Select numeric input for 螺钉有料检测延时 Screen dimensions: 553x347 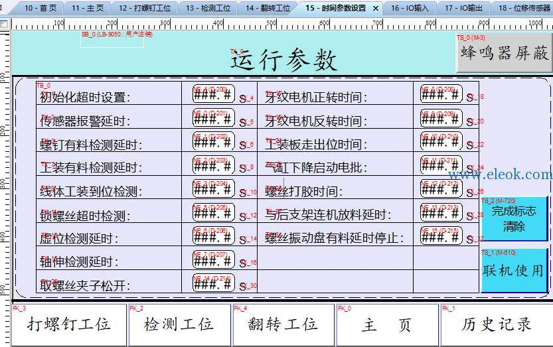click(x=214, y=141)
